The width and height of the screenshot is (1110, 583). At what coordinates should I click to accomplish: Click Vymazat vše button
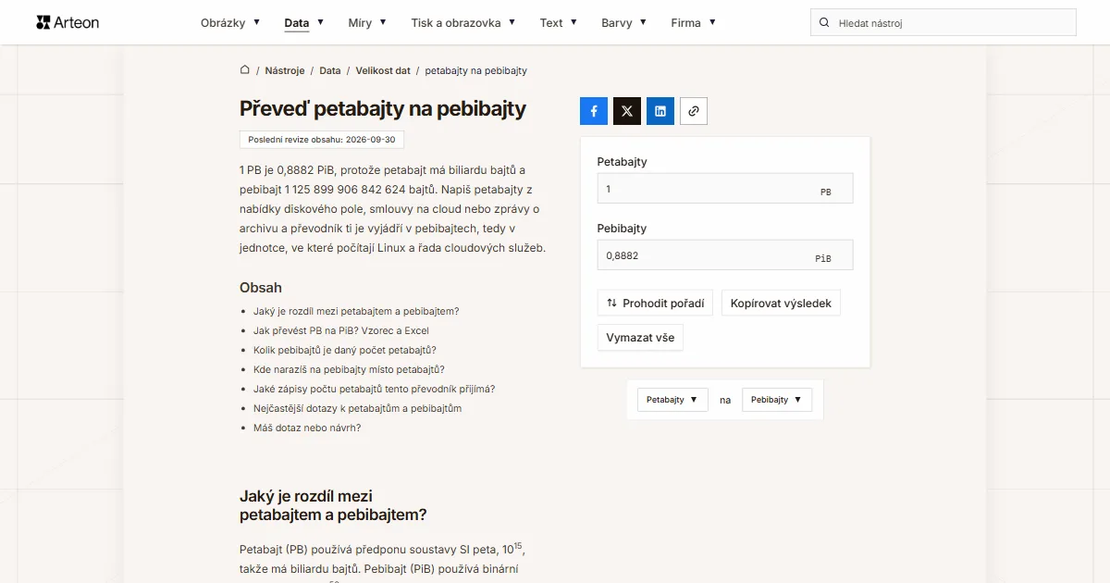(x=640, y=338)
